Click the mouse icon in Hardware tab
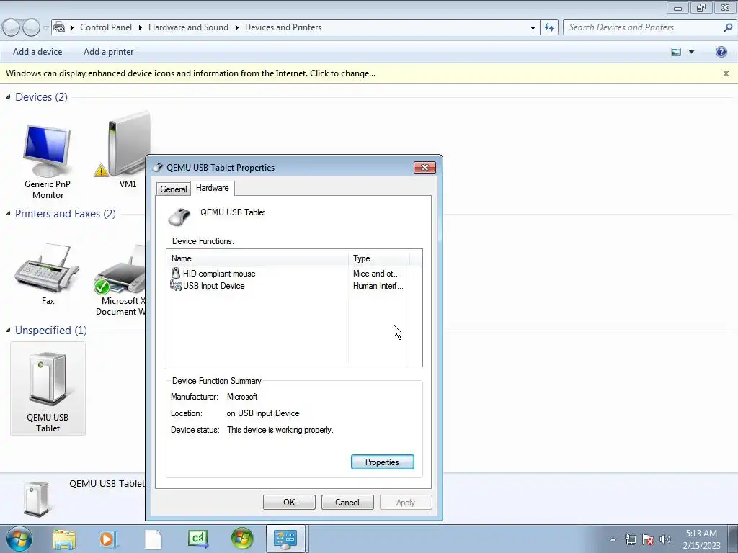The width and height of the screenshot is (738, 553). point(179,217)
